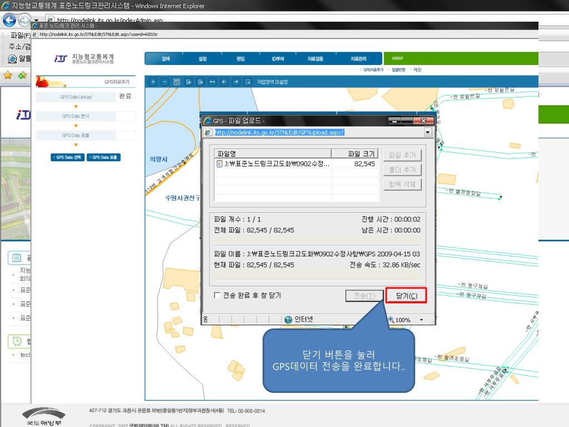569x427 pixels.
Task: Click the add to favorites icon
Action: 22,75
